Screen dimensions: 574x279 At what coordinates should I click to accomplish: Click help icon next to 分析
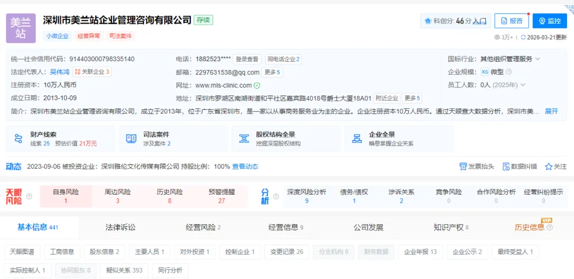coord(276,196)
